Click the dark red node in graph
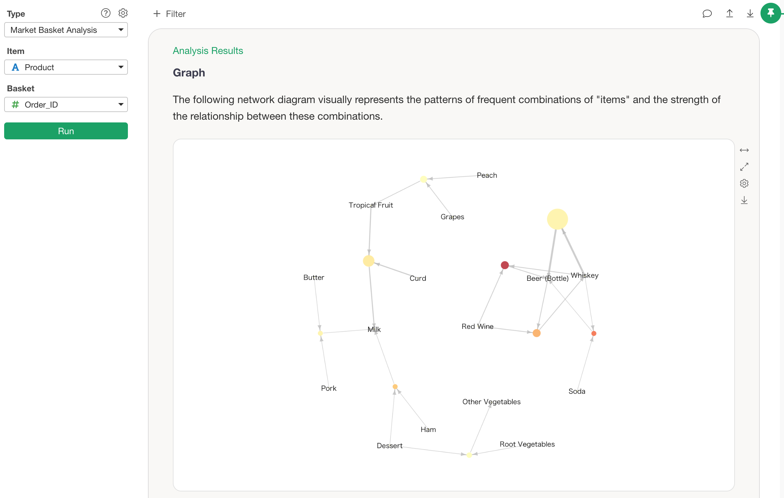This screenshot has height=498, width=784. tap(505, 265)
